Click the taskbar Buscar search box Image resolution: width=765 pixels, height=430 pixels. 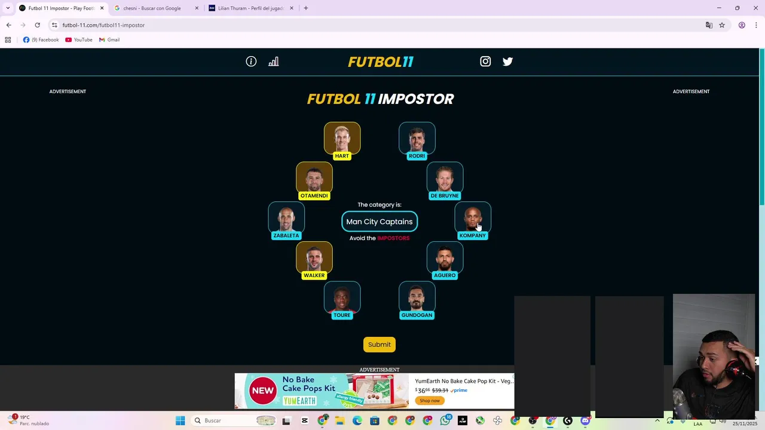[234, 420]
